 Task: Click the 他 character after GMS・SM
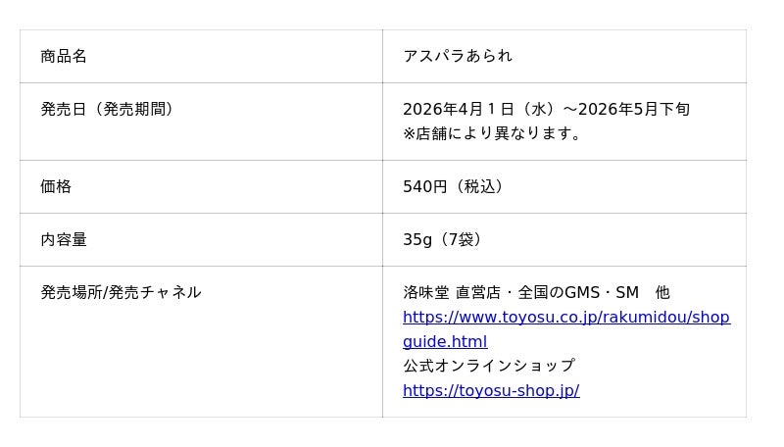point(662,292)
